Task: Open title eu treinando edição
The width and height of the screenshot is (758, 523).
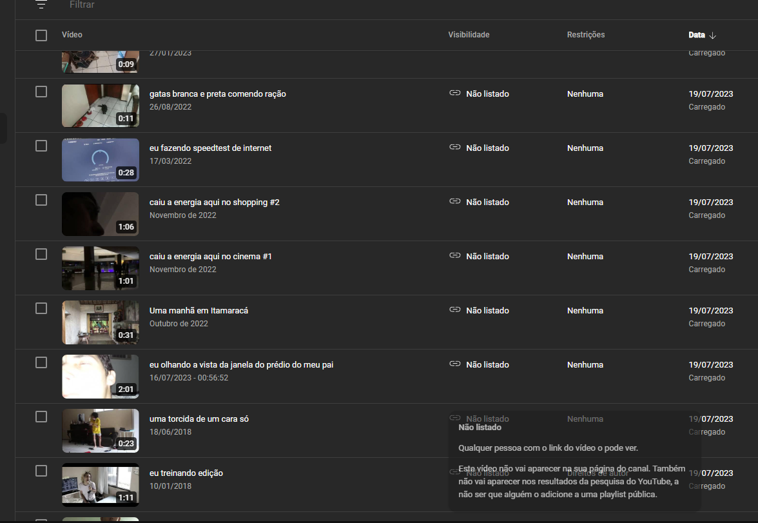Action: click(186, 473)
